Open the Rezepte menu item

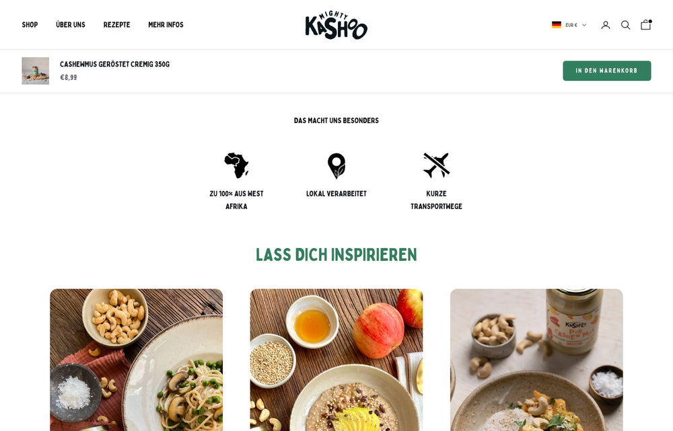(x=116, y=25)
